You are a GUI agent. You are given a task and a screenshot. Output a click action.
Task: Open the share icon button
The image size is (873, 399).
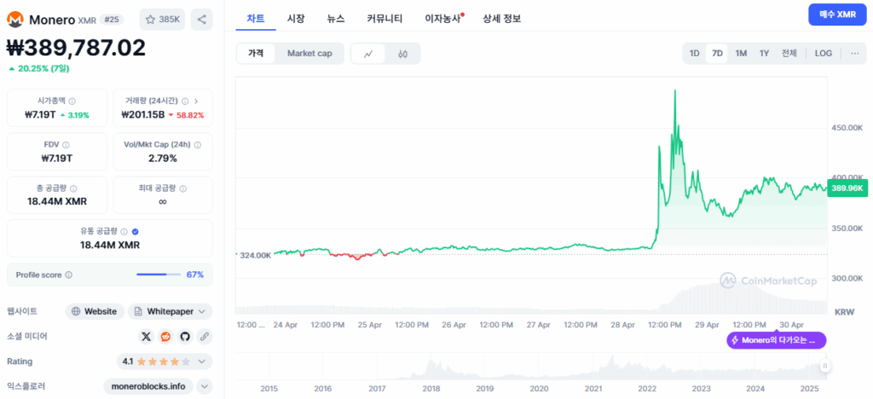(x=201, y=20)
